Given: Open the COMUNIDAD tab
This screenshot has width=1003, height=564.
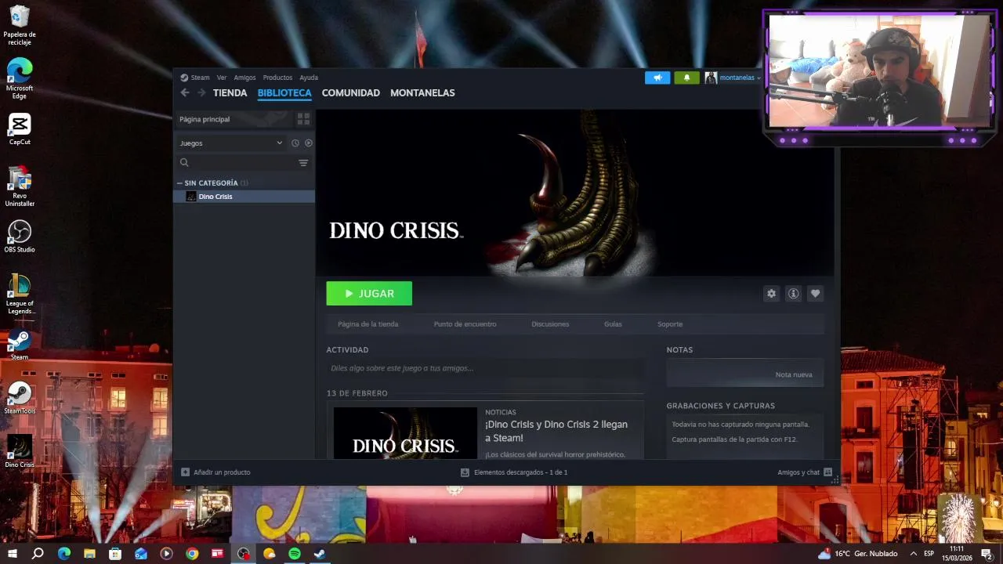Looking at the screenshot, I should [x=350, y=92].
